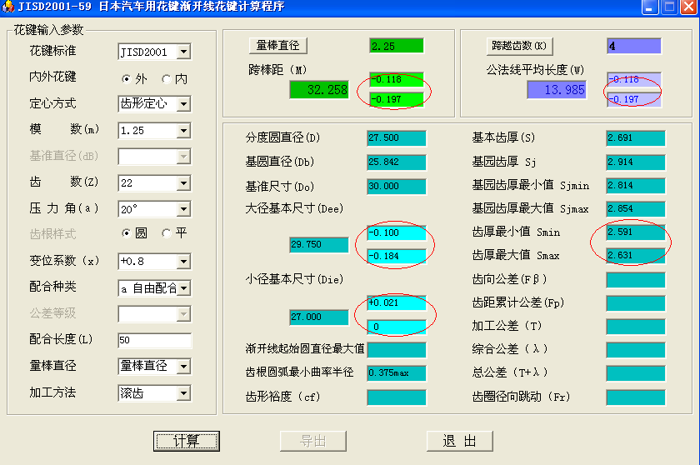The width and height of the screenshot is (700, 465).
Task: Click the 配合长度(L) input field with 50
Action: point(154,341)
